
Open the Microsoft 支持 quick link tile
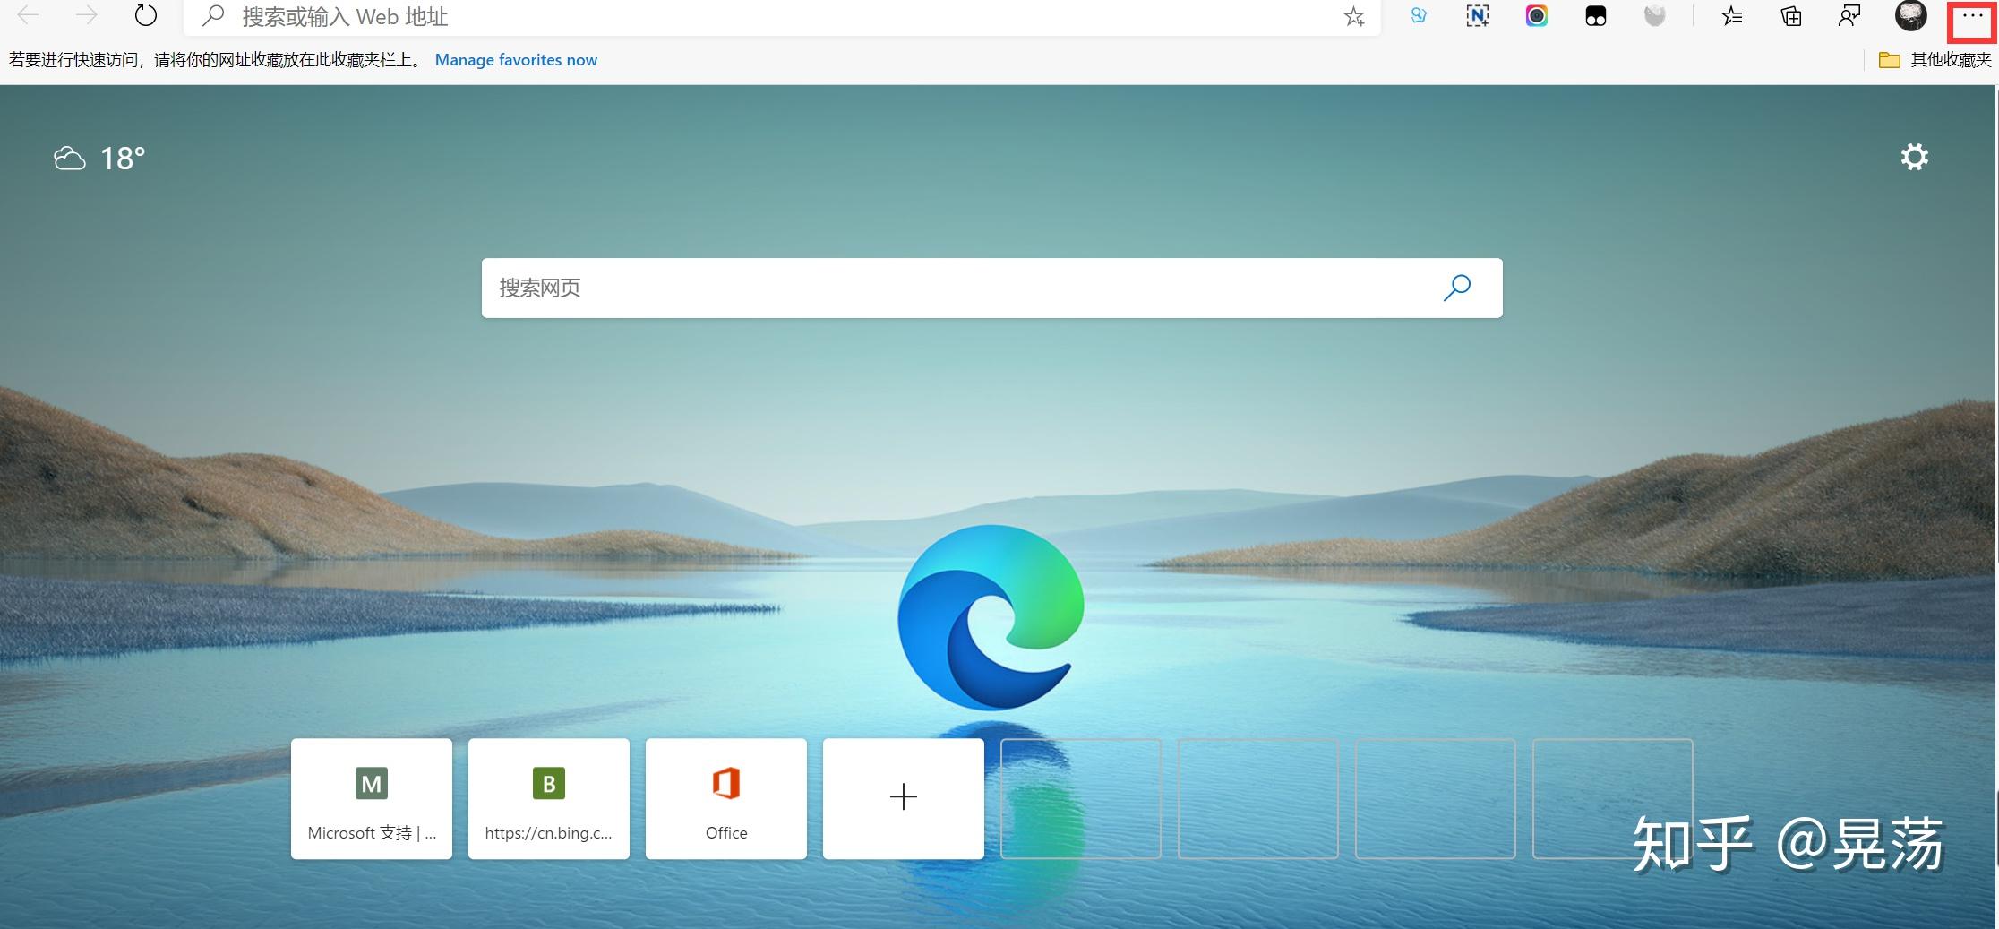tap(372, 798)
